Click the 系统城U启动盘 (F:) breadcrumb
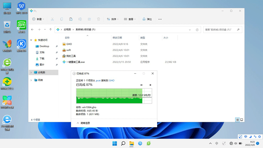Viewport: 263px width, 148px height. click(85, 30)
